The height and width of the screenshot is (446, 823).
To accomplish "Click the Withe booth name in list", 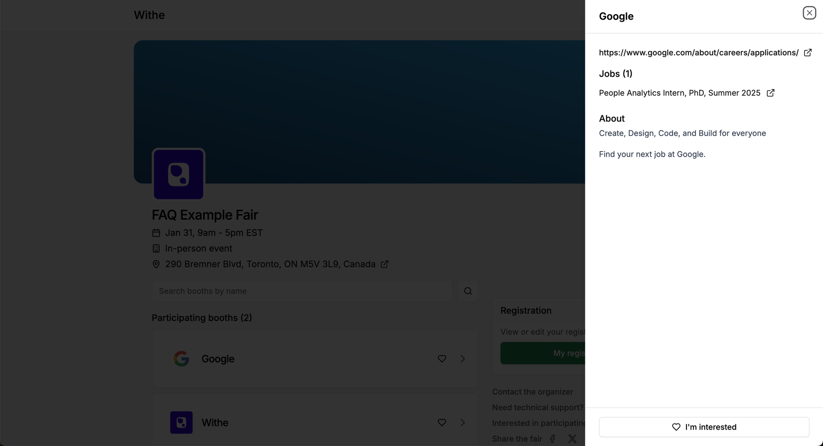I will pyautogui.click(x=215, y=422).
